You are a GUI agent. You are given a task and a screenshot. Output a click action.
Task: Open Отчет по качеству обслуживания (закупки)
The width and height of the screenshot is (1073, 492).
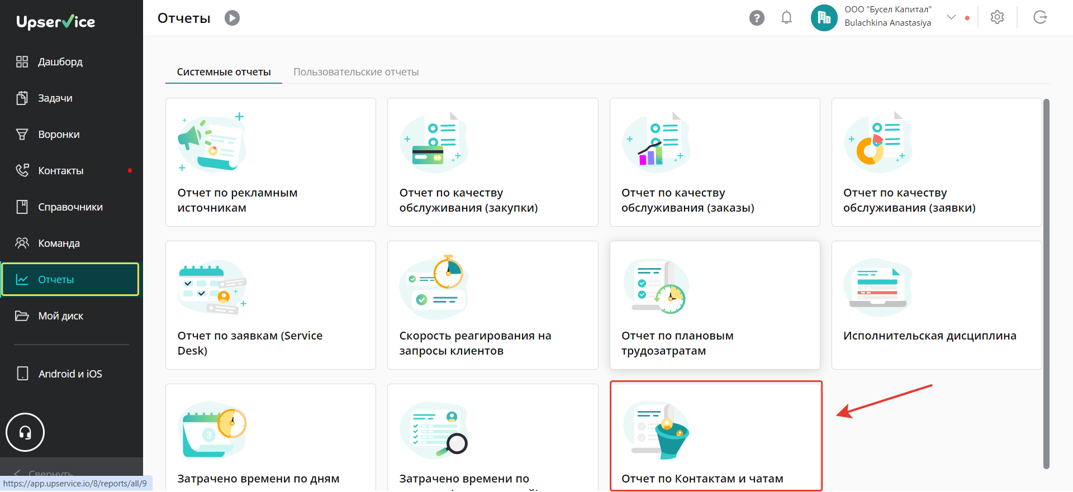[x=492, y=162]
